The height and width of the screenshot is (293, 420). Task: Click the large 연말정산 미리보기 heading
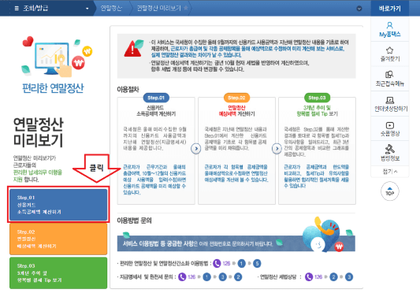[x=39, y=132]
